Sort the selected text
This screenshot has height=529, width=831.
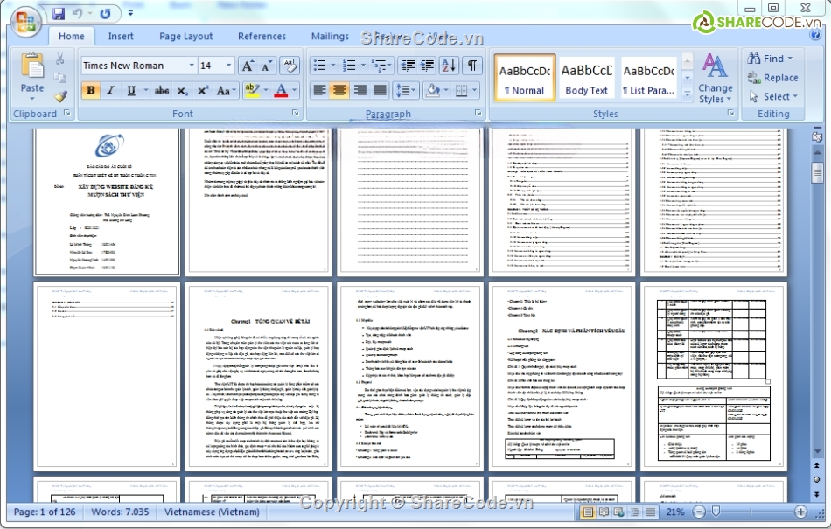[449, 66]
